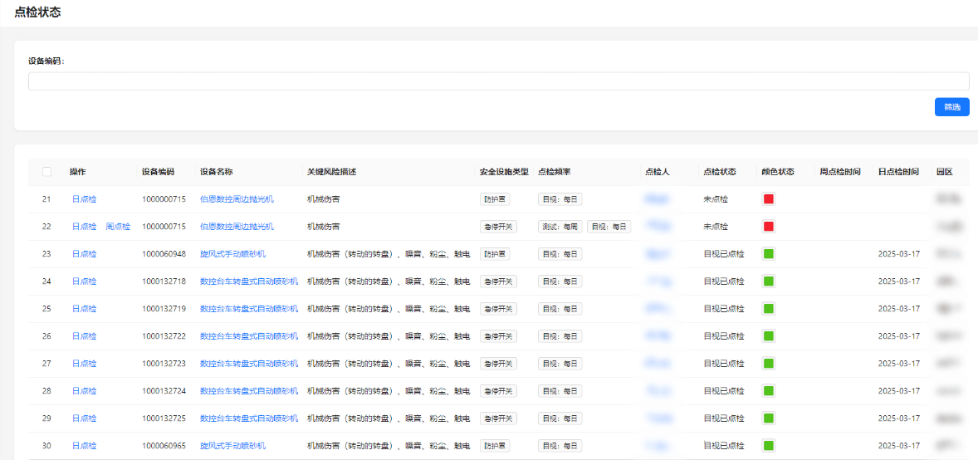Open 旋风式手动喷砂机 link in row 30
Screen dimensions: 978x460
[232, 446]
